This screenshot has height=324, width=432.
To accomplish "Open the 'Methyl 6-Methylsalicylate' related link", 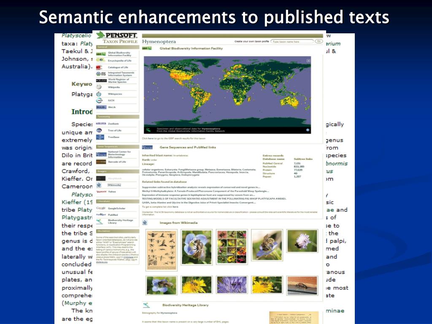I will tap(205, 191).
